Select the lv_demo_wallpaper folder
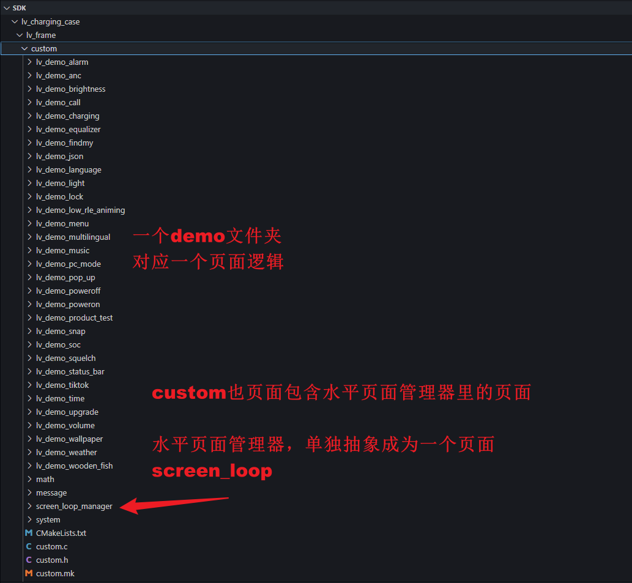Image resolution: width=632 pixels, height=583 pixels. click(x=69, y=439)
